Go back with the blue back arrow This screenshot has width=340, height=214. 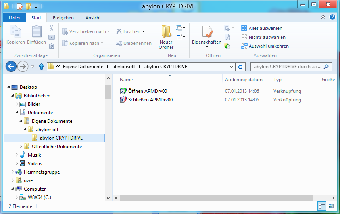pyautogui.click(x=11, y=66)
